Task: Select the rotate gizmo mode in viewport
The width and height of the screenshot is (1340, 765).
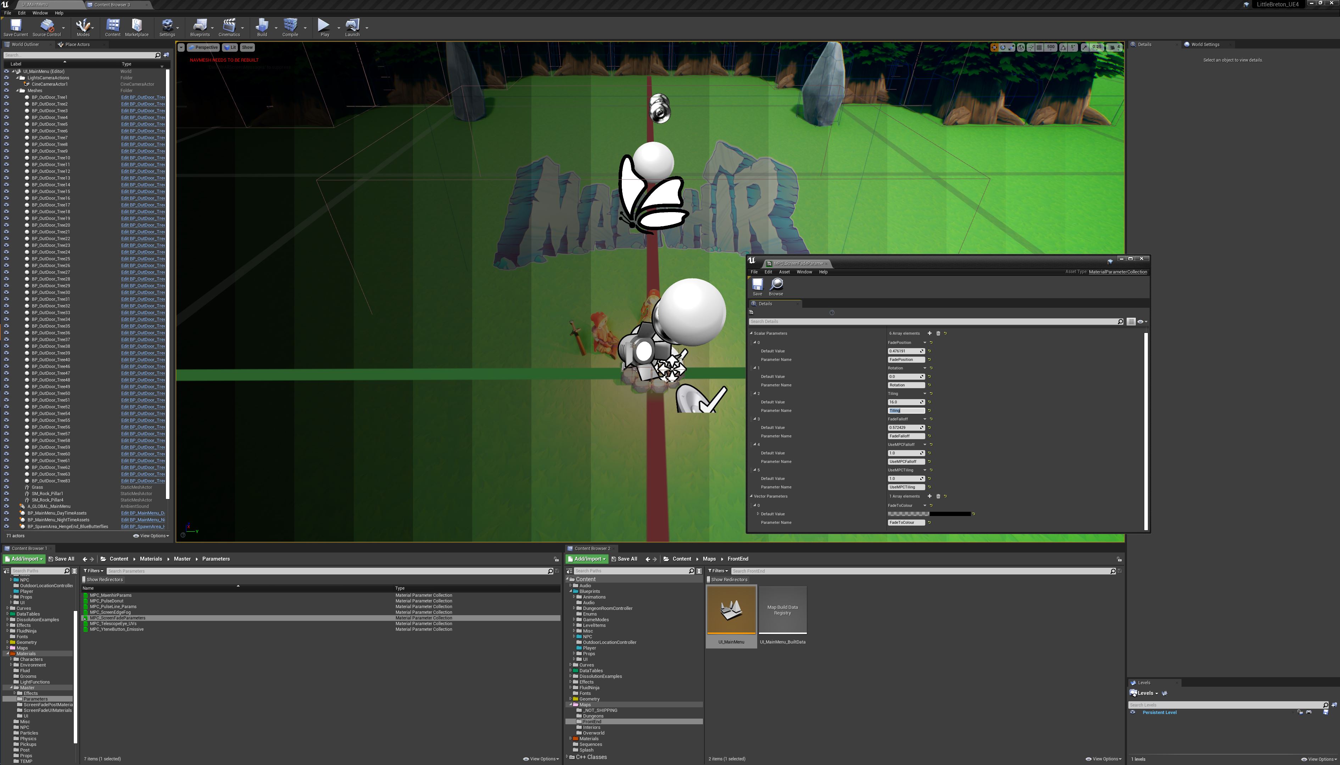Action: tap(1003, 47)
